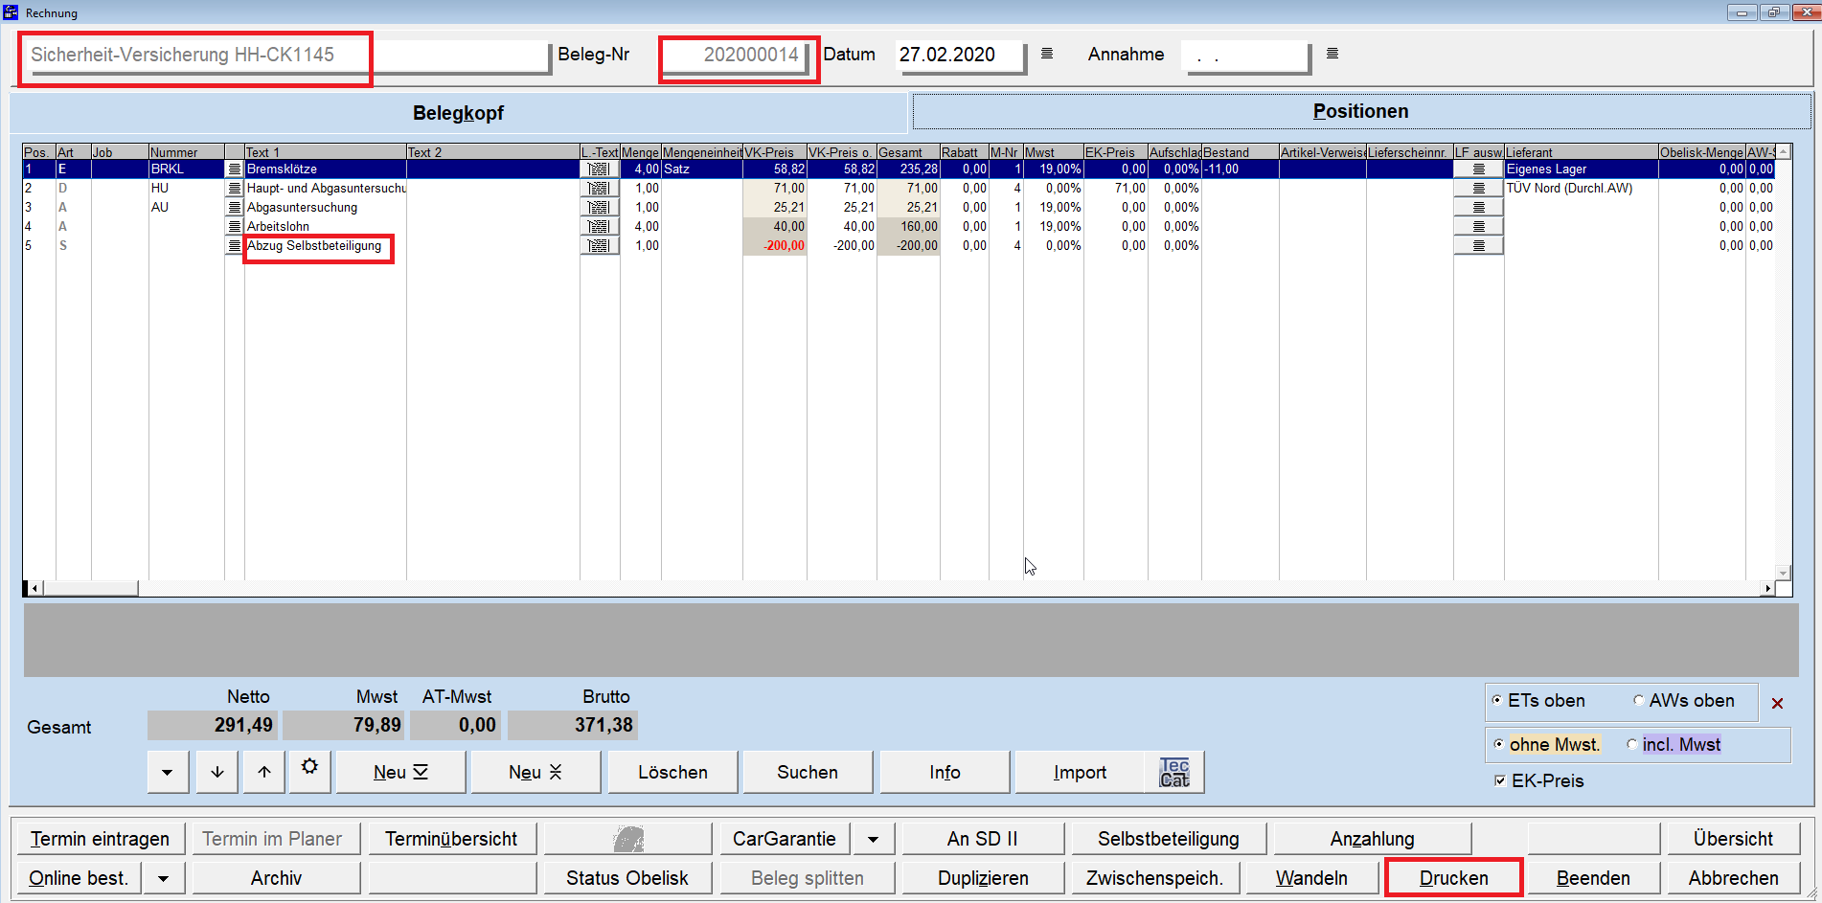Choose the ohne Mwst. option
The height and width of the screenshot is (903, 1822).
pyautogui.click(x=1499, y=744)
